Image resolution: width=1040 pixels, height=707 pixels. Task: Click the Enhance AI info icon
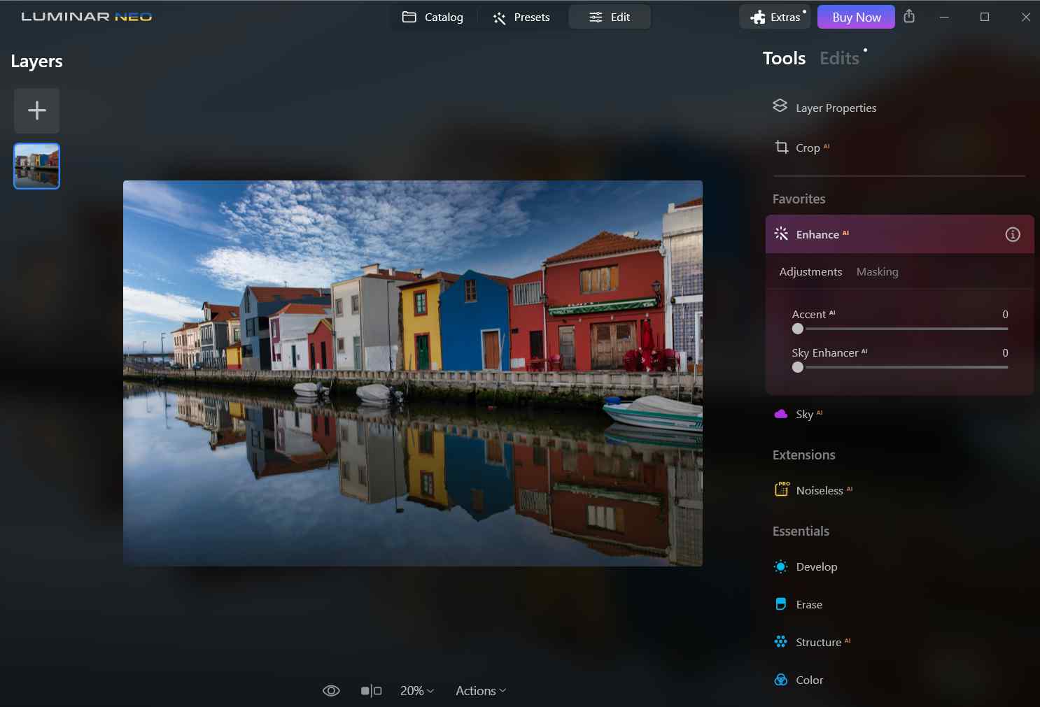(1012, 234)
